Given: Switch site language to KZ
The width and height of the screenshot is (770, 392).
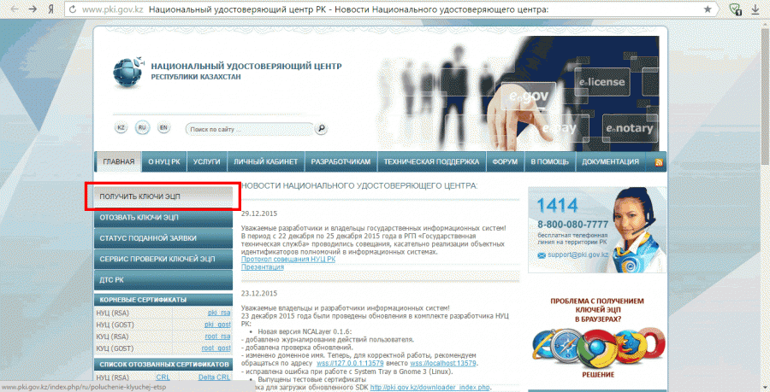Looking at the screenshot, I should 121,128.
